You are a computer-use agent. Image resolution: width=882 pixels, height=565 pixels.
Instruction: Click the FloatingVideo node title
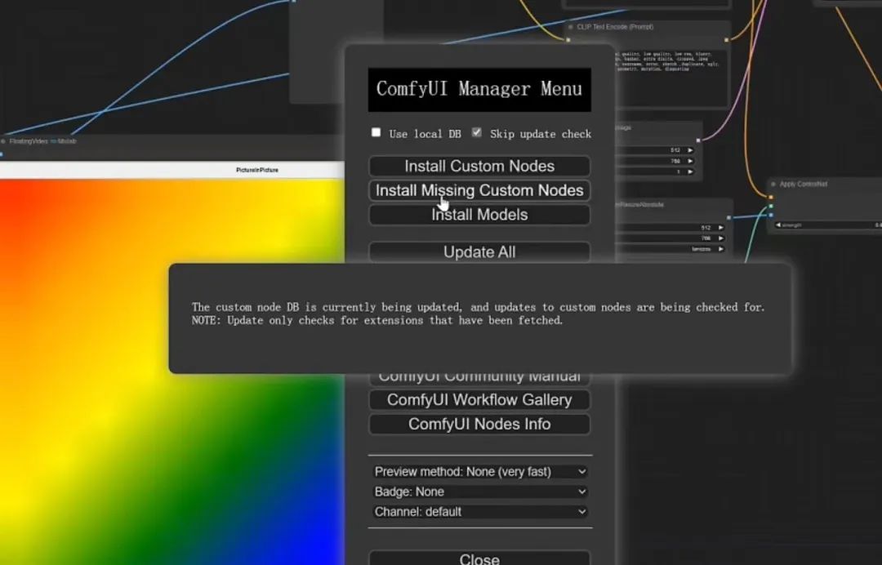42,141
